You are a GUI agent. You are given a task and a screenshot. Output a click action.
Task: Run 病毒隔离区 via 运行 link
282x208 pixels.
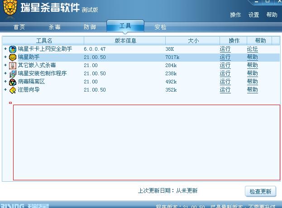225,82
